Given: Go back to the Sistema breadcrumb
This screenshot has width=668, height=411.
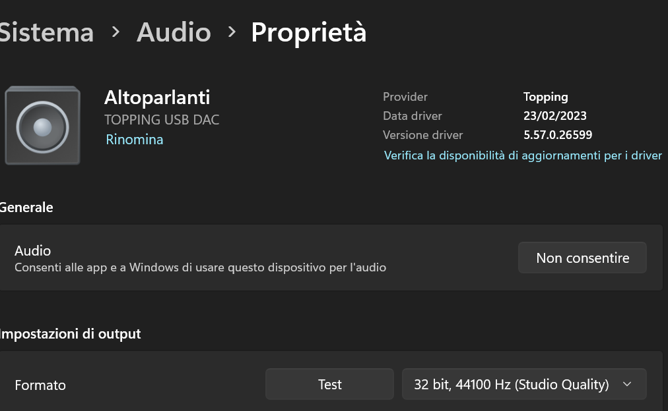Looking at the screenshot, I should 46,32.
